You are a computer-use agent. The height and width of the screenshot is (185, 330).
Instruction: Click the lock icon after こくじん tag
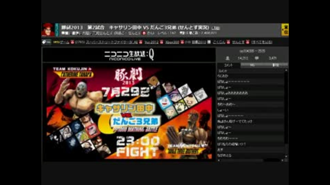click(228, 42)
